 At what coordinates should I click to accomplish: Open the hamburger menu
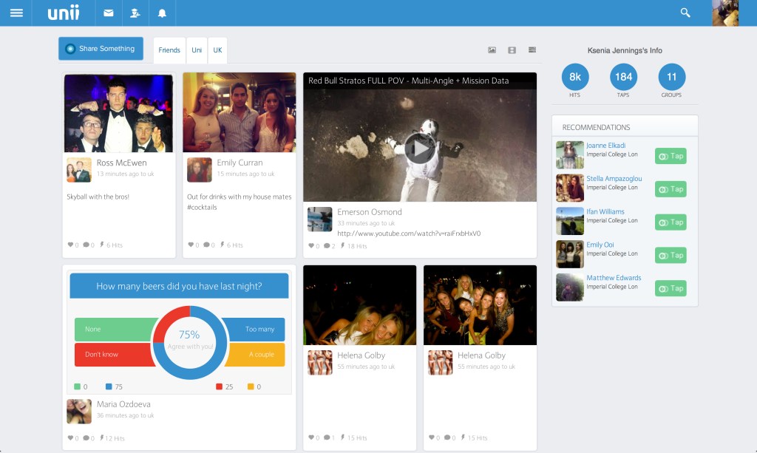(x=16, y=13)
